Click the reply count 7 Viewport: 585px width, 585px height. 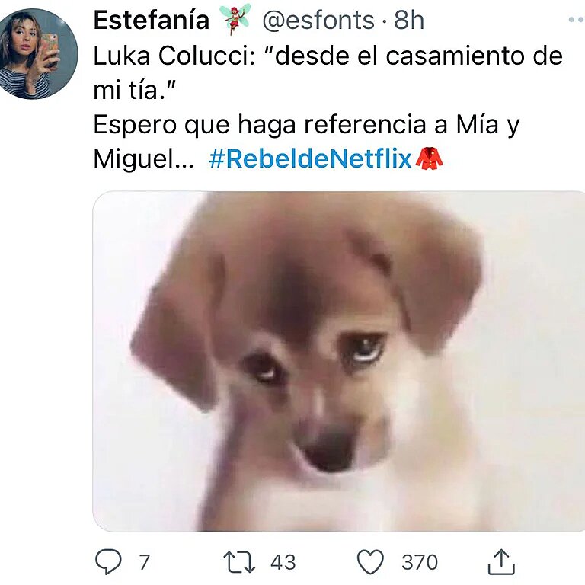click(x=145, y=562)
